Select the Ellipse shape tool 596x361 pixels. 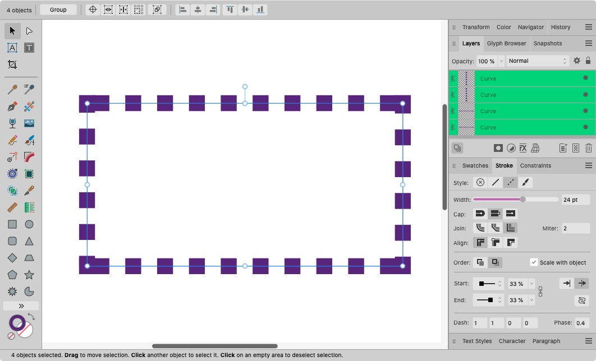coord(29,224)
